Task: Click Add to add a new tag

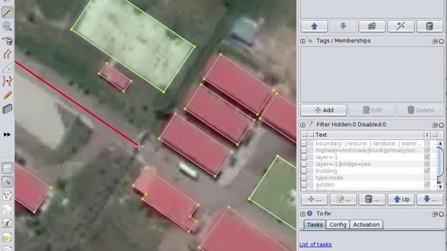Action: click(323, 110)
